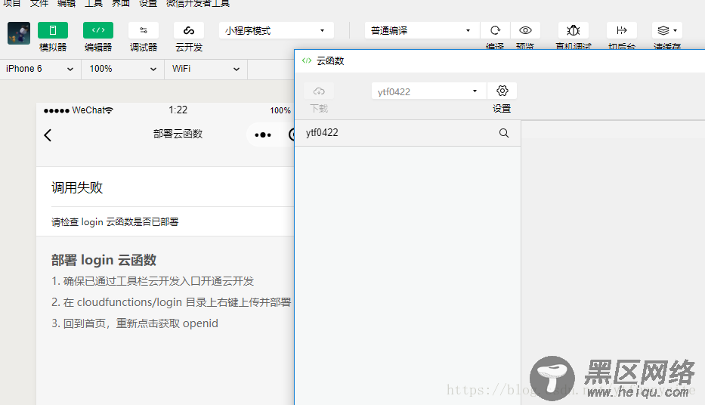Click the user avatar thumbnail
Screen dimensions: 705x405
19,32
